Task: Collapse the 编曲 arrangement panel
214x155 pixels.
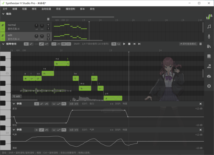Action: [x=3, y=14]
